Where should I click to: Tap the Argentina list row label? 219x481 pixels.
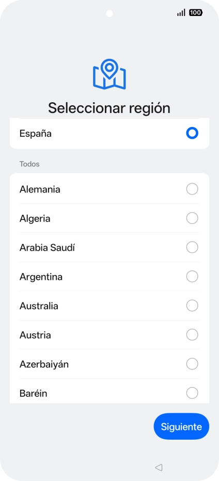[41, 277]
